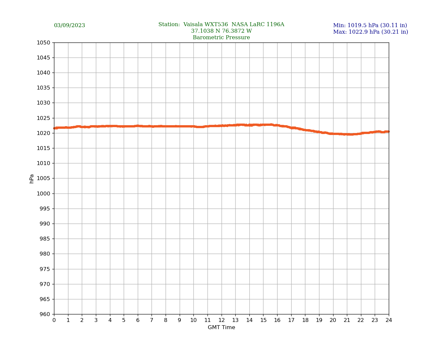The width and height of the screenshot is (432, 353).
Task: Click the pressure line at hour 8
Action: (x=166, y=126)
